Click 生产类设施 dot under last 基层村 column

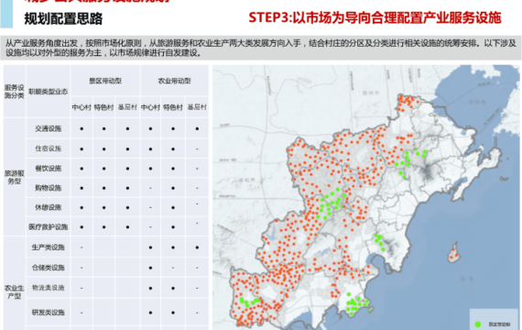197,247
